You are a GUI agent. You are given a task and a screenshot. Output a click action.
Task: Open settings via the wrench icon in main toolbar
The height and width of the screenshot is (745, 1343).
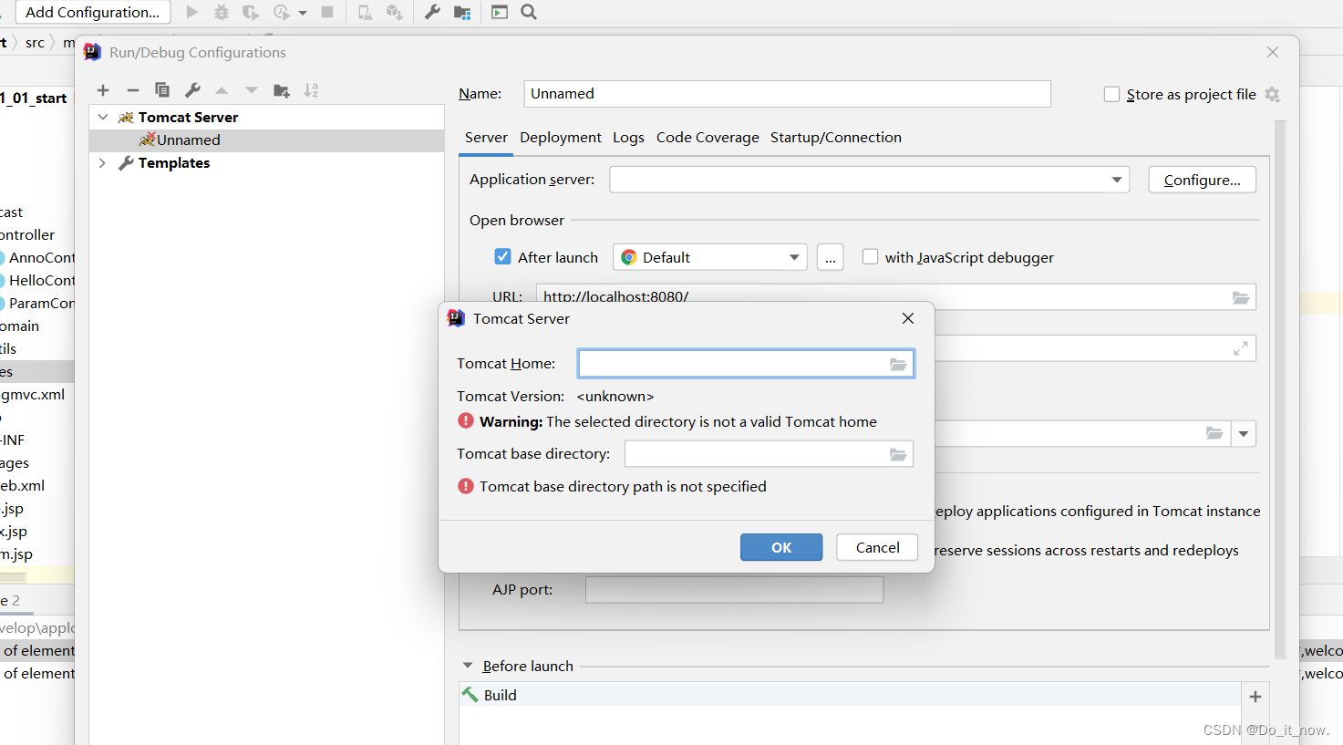click(432, 12)
